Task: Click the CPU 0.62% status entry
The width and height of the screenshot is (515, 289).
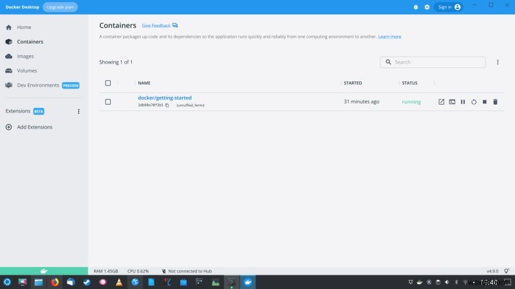Action: coord(138,271)
